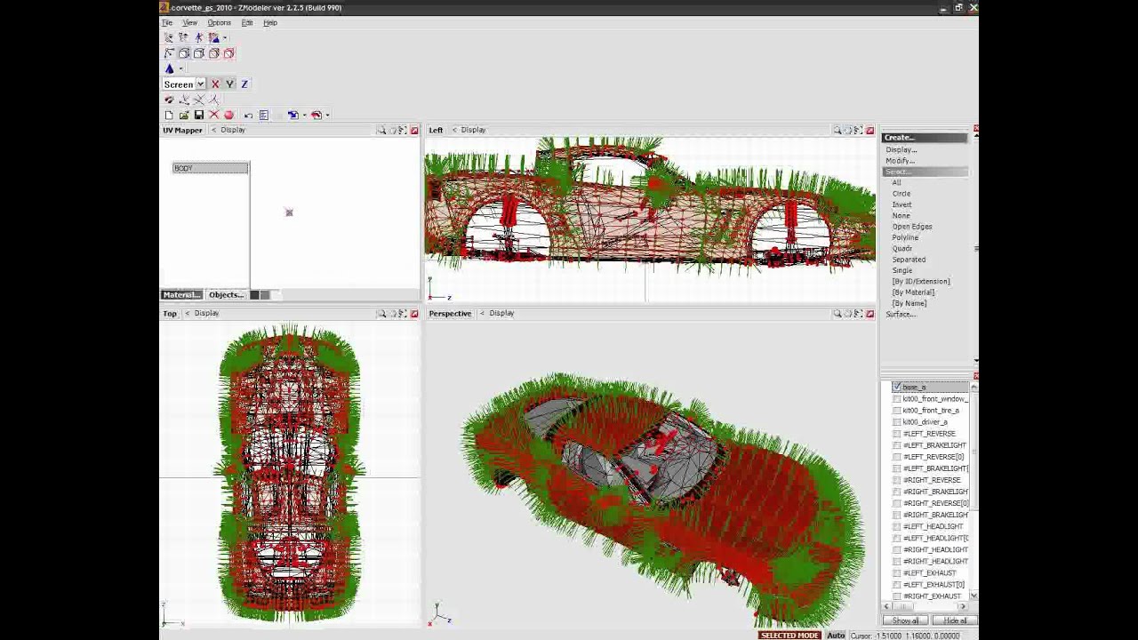Open dropdown arrow beside Import icon
This screenshot has height=640, width=1138.
[x=304, y=115]
